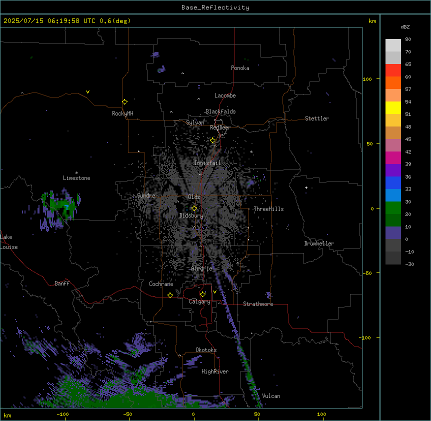
Task: Select the light blue 30-33 dBZ legend swatch
Action: 393,195
